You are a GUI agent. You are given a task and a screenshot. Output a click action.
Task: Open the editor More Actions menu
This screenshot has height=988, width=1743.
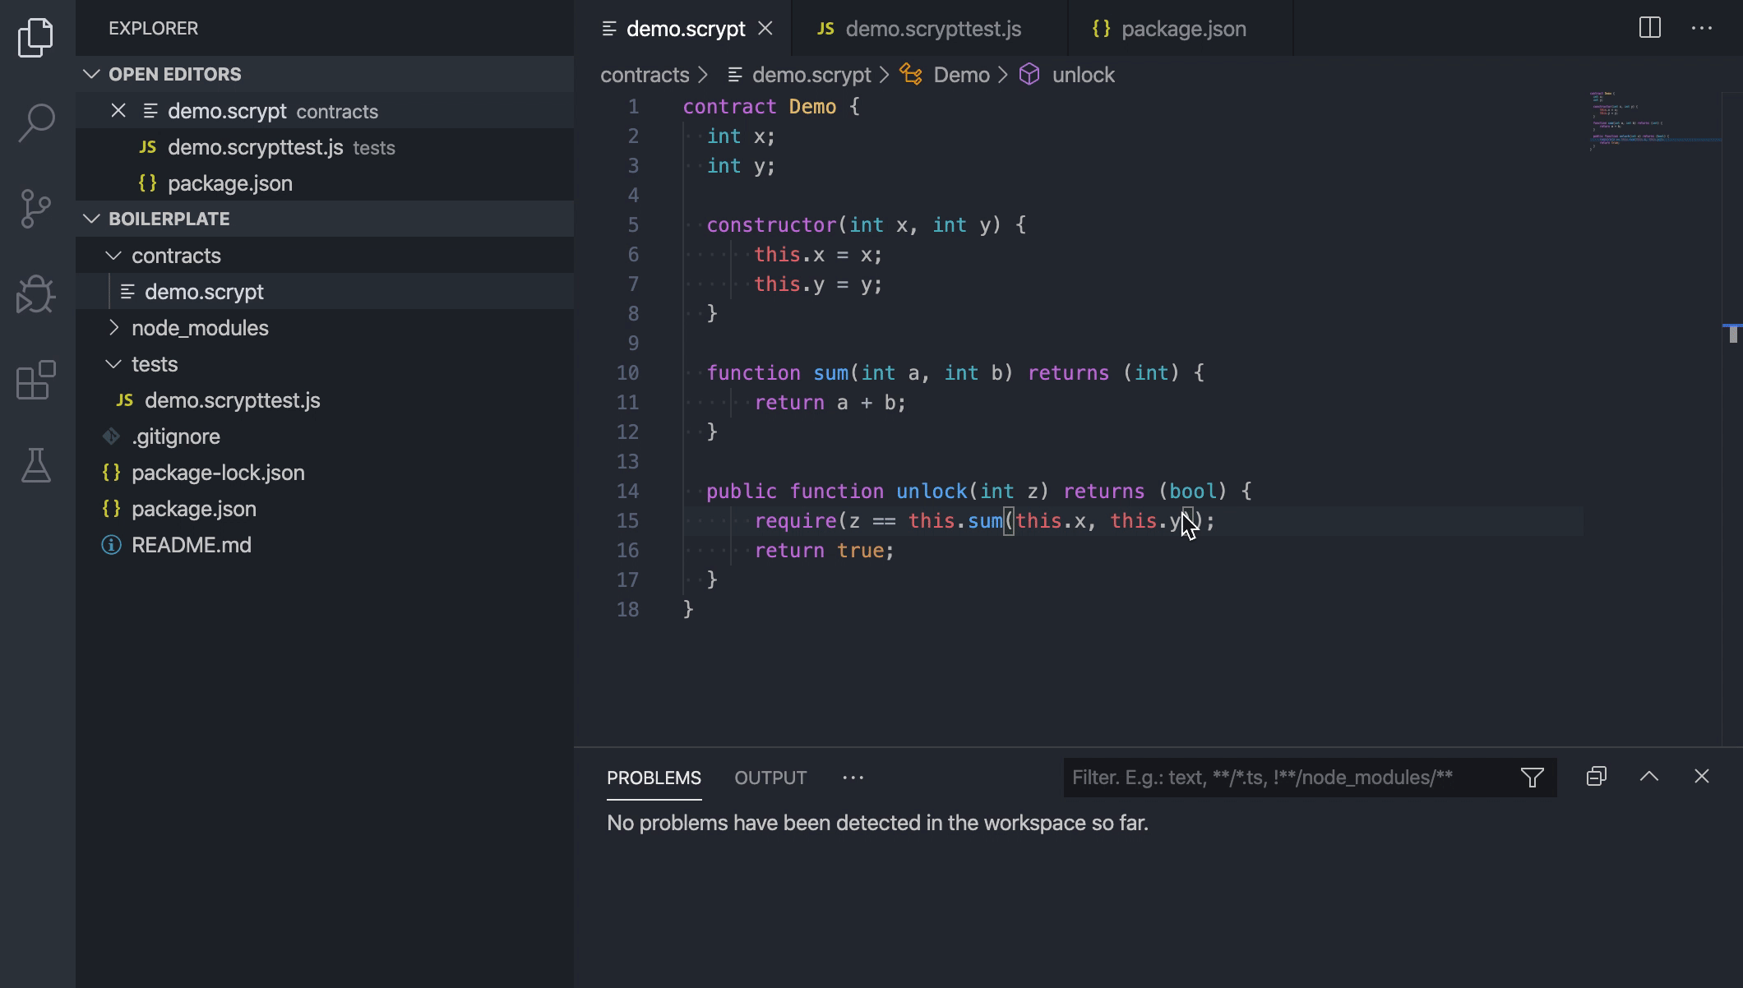click(1701, 28)
